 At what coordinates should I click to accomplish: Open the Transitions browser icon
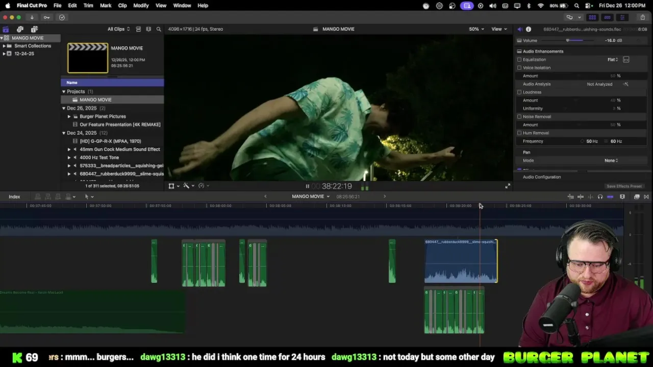[646, 197]
